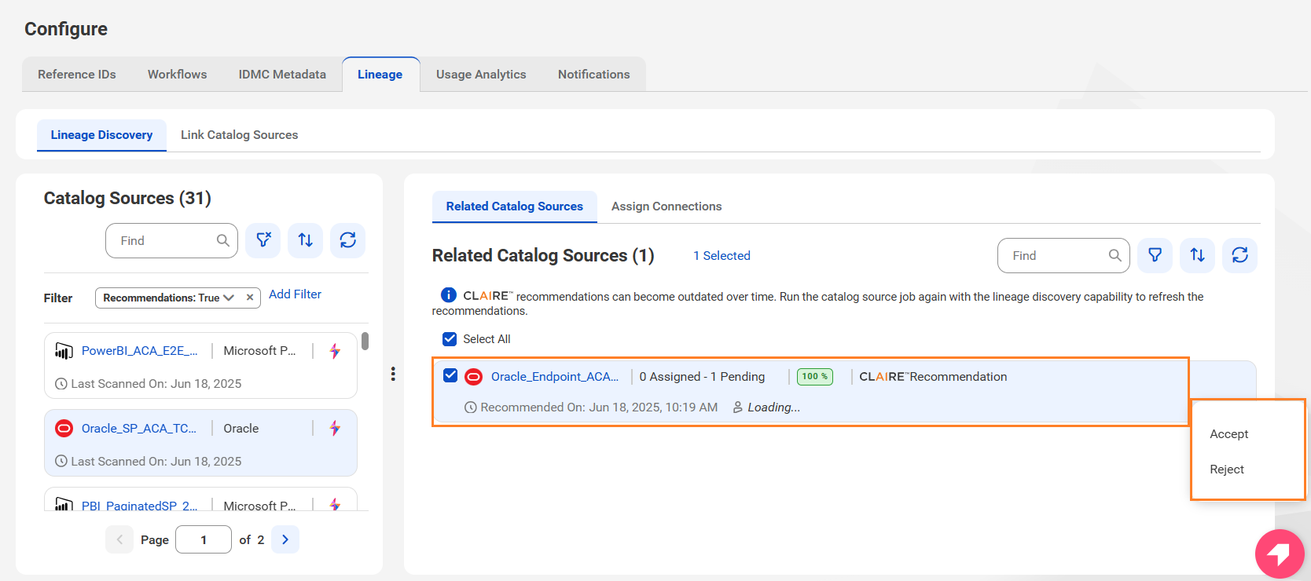Click the vertical dots panel splitter handle
This screenshot has width=1311, height=581.
click(x=393, y=374)
